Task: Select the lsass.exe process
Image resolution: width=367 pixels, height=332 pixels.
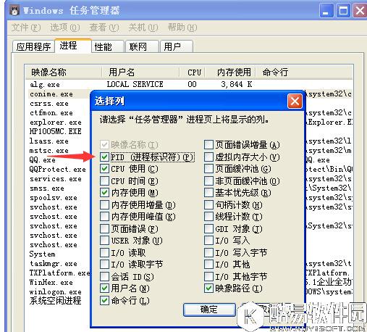Action: point(49,141)
